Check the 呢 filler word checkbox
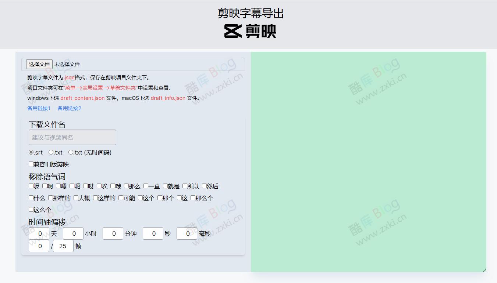Screen dimensions: 497x283 (31, 186)
